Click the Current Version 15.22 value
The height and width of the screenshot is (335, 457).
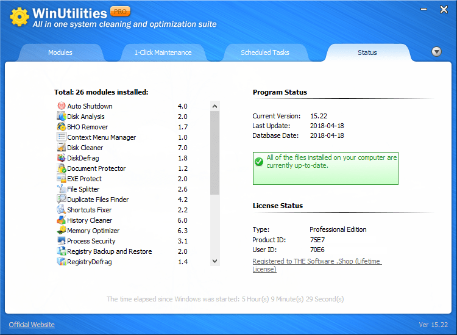tap(319, 116)
